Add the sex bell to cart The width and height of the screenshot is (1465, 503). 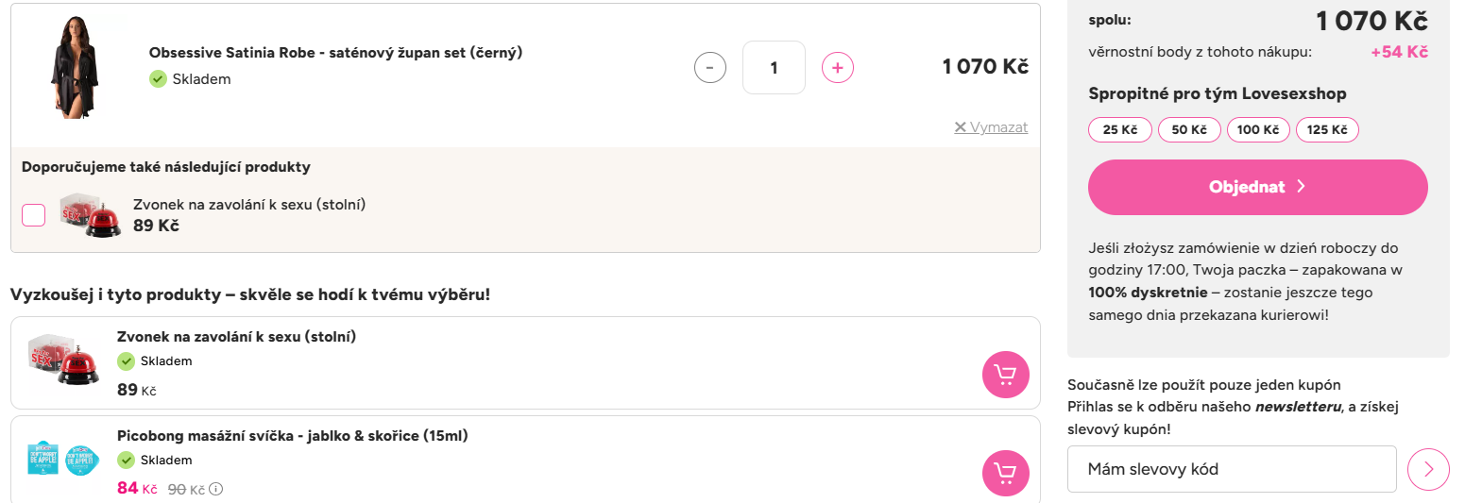[1005, 375]
